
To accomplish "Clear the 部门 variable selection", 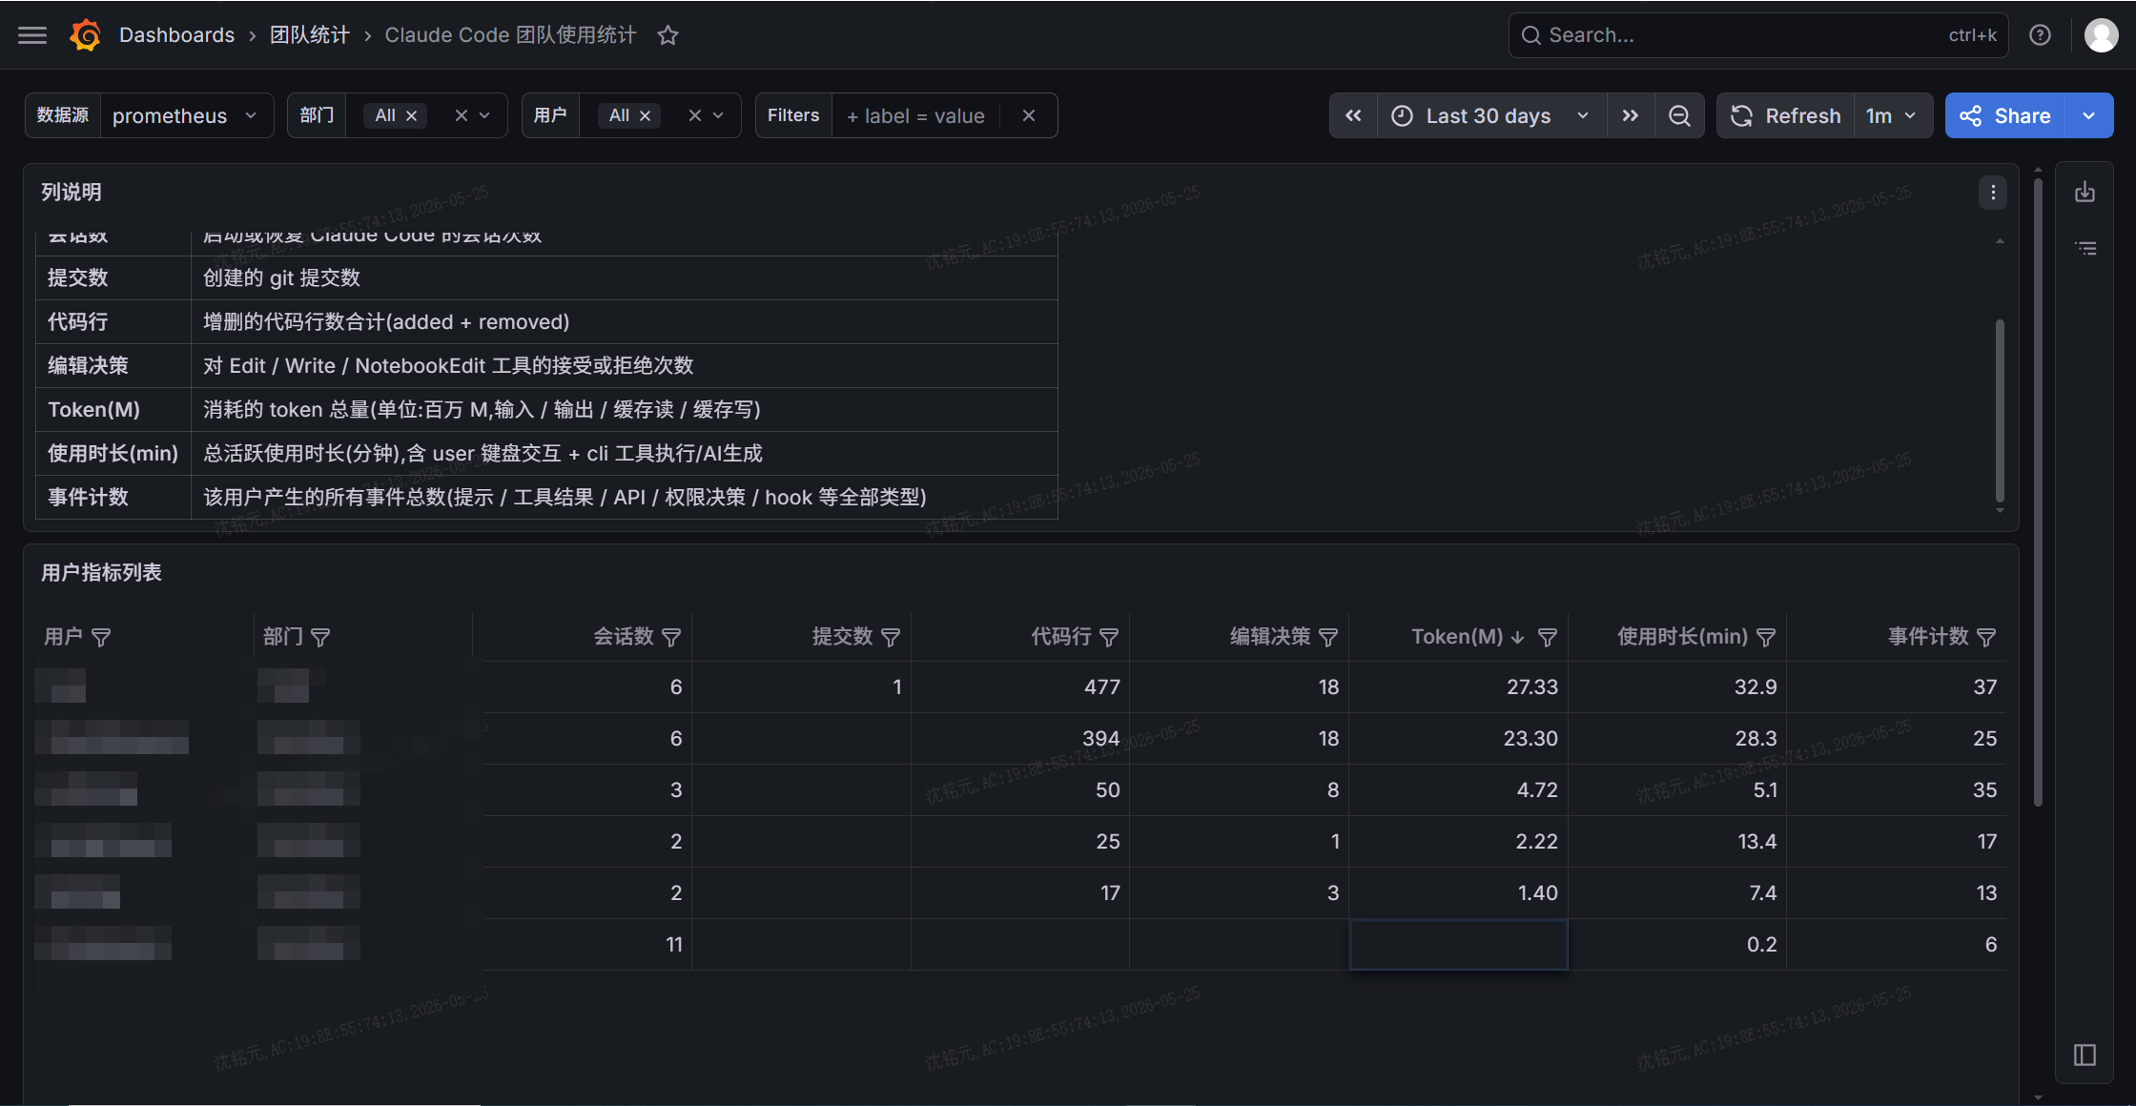I will point(462,115).
